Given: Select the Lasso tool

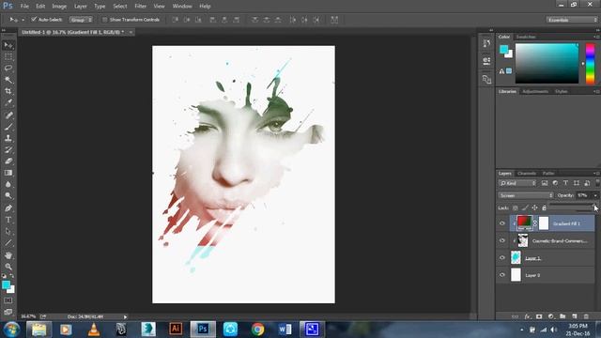Looking at the screenshot, I should [8, 69].
